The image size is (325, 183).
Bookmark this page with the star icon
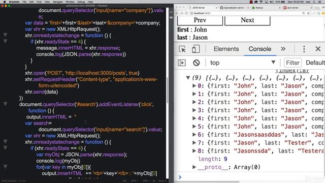point(308,13)
